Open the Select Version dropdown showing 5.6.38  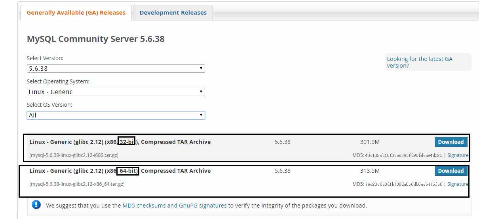pos(116,68)
